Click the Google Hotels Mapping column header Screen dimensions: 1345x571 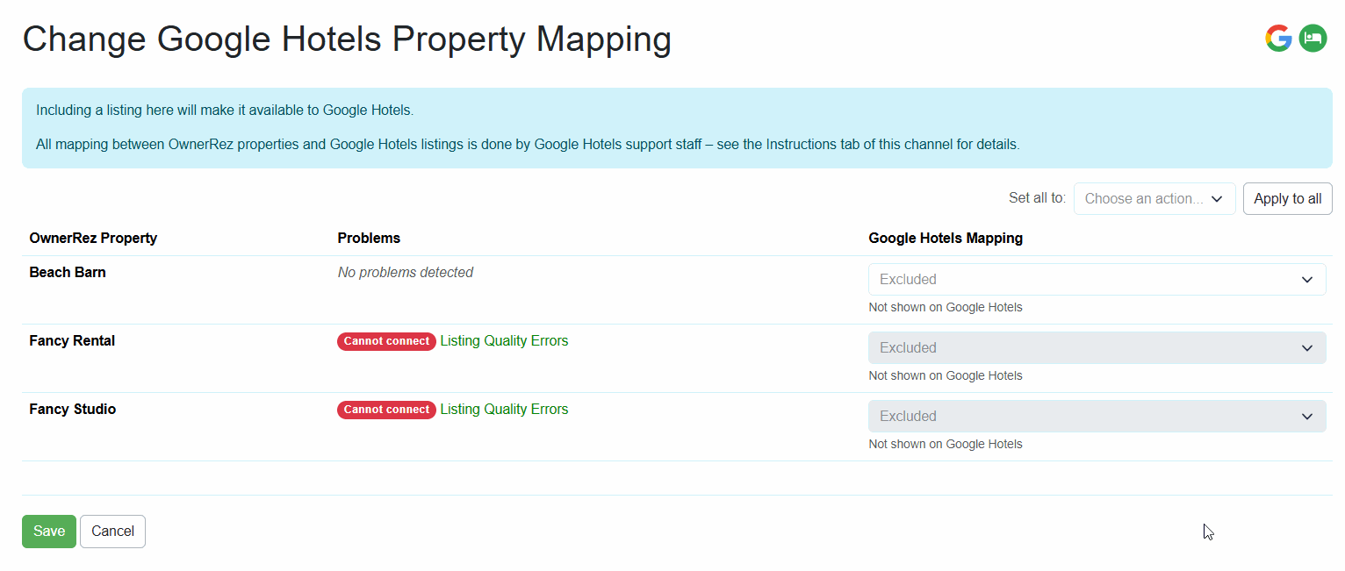[x=946, y=238]
